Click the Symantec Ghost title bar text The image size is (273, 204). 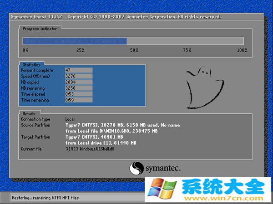pyautogui.click(x=116, y=17)
